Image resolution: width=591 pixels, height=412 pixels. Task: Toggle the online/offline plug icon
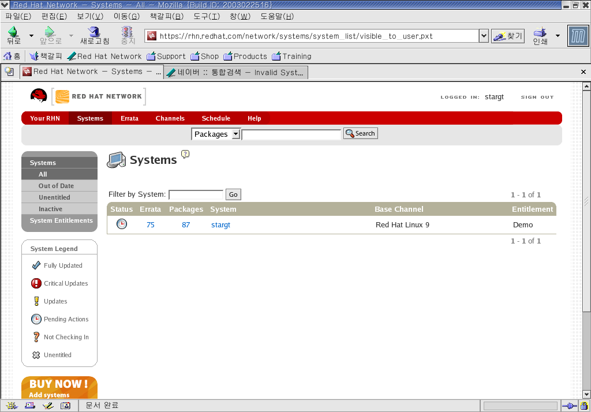[570, 406]
